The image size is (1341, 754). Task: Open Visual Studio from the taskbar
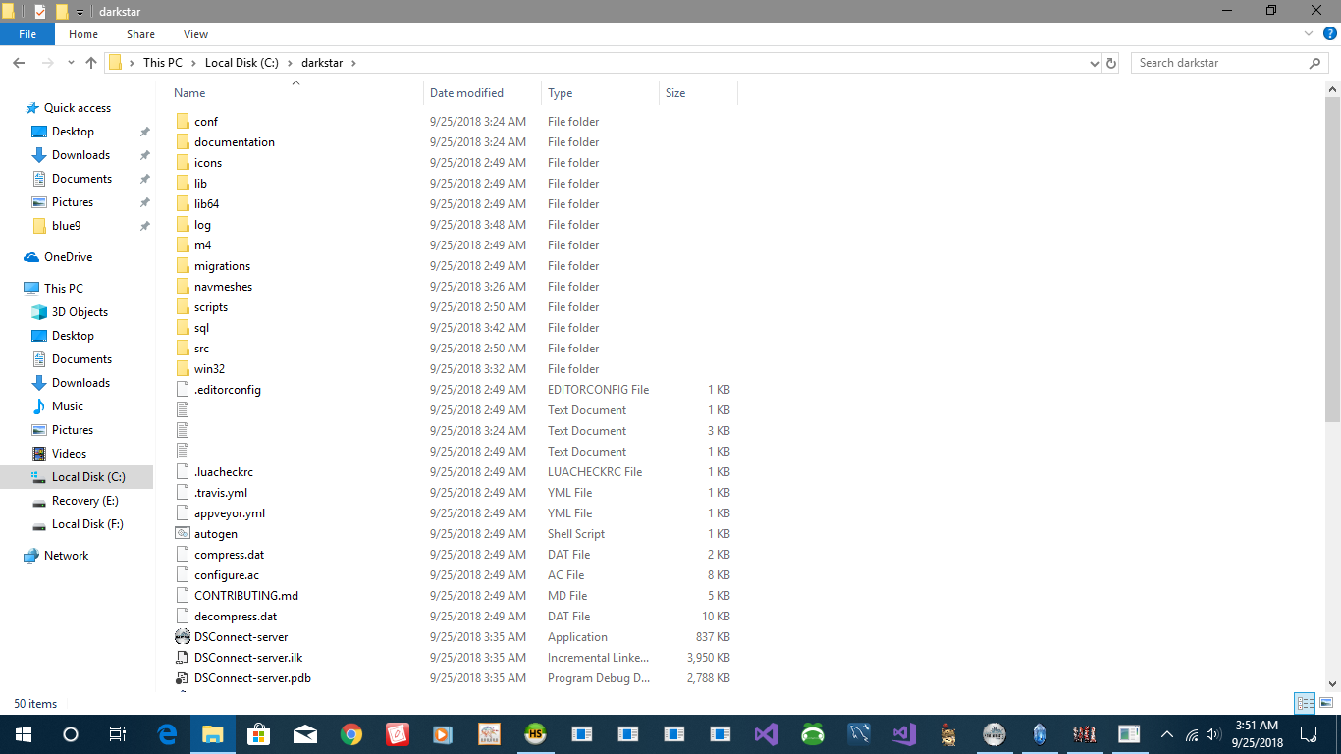point(767,734)
